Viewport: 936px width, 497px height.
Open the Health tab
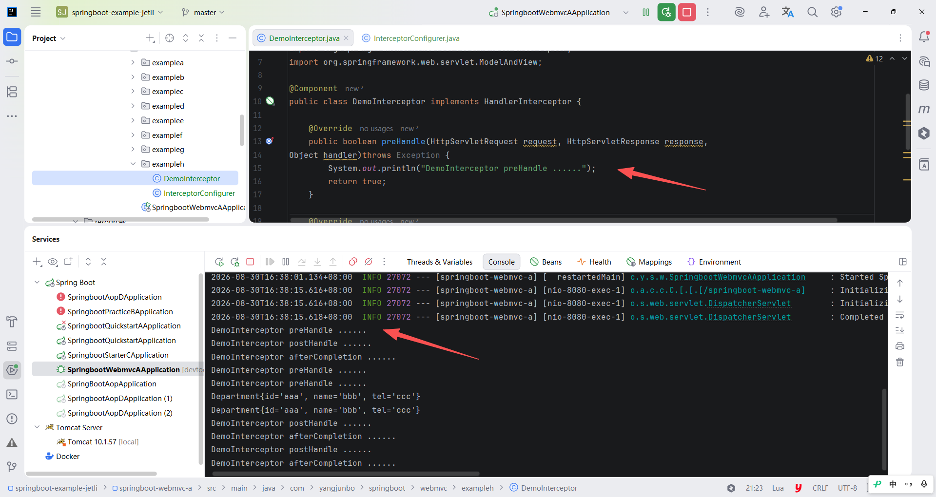point(594,262)
